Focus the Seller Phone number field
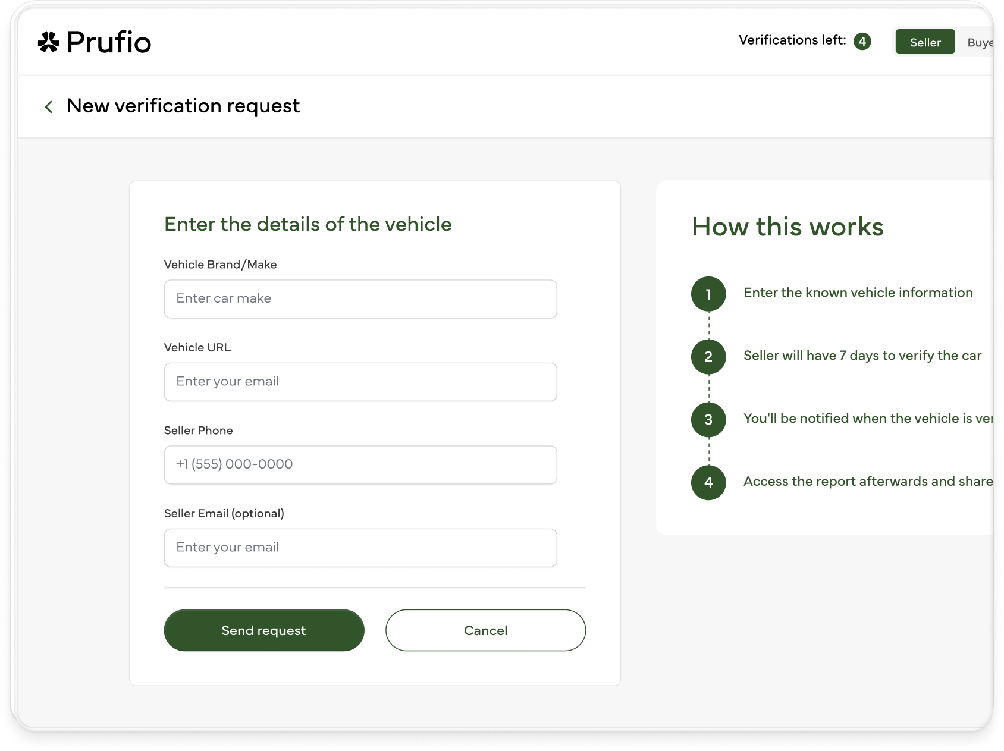The height and width of the screenshot is (751, 1004). [x=360, y=464]
